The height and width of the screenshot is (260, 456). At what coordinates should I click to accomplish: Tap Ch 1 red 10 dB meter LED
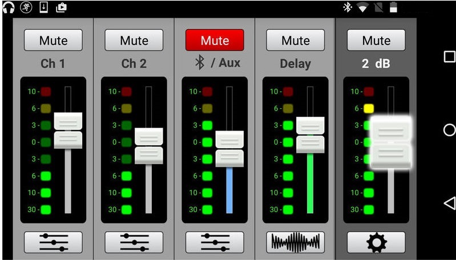46,92
